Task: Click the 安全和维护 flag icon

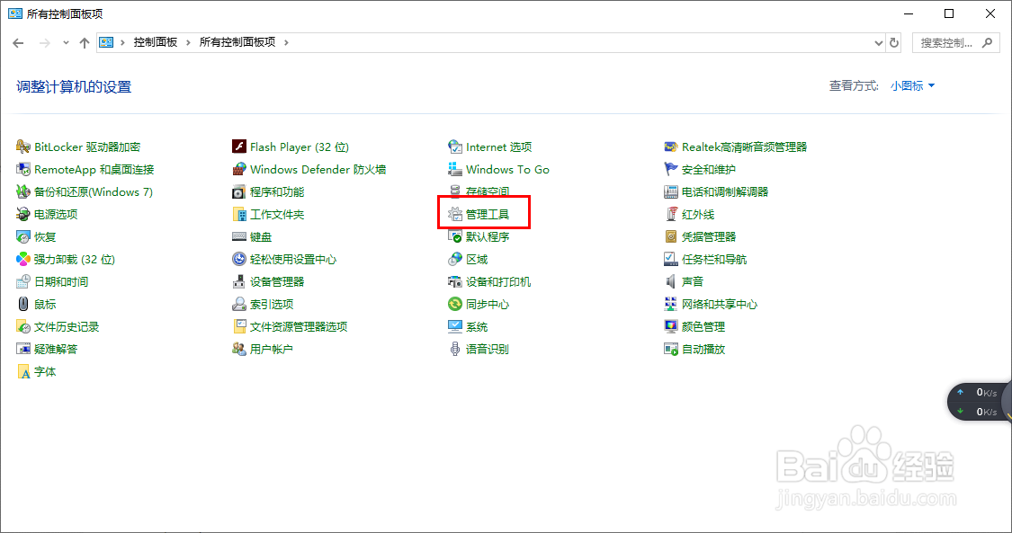Action: coord(670,170)
